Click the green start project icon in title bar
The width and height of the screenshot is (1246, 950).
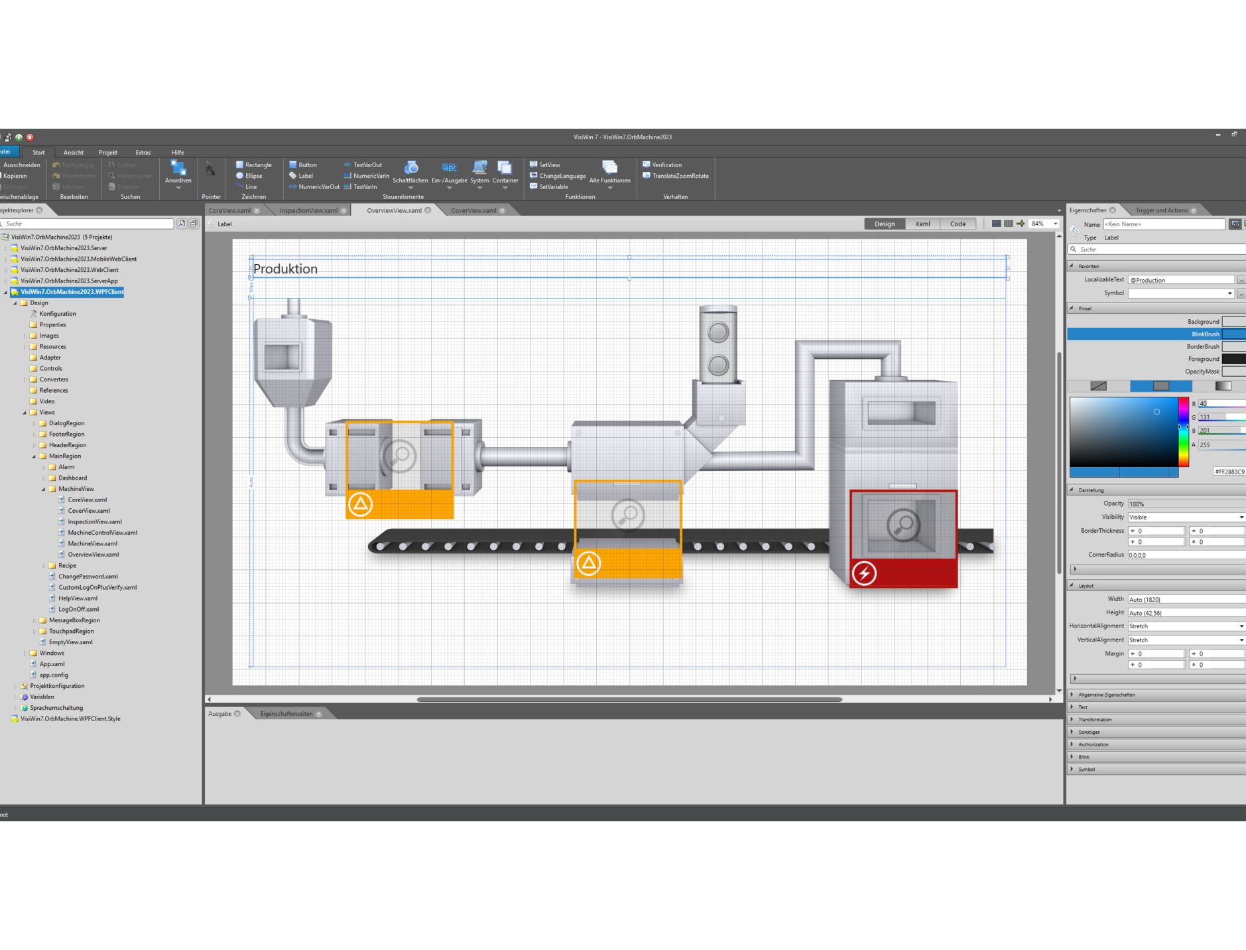tap(19, 137)
